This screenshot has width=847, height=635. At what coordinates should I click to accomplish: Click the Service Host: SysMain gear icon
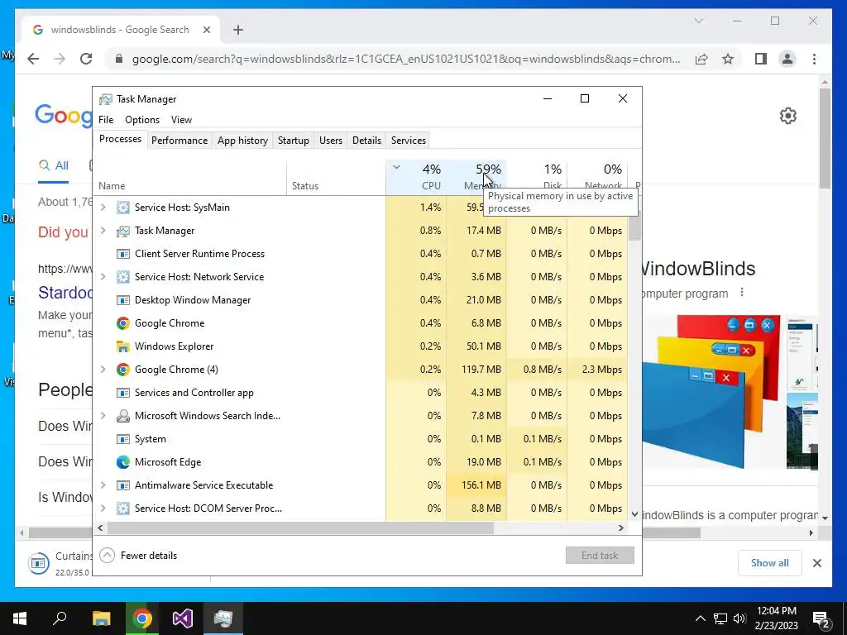coord(123,208)
